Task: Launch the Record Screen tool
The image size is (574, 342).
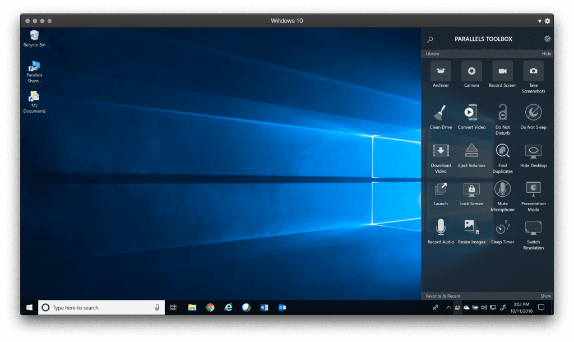Action: pyautogui.click(x=502, y=71)
